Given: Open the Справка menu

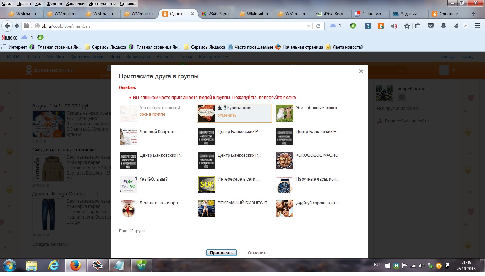Looking at the screenshot, I should (x=128, y=4).
